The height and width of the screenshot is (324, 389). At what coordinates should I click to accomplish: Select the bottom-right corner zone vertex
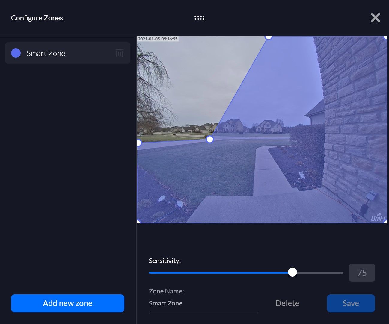point(385,222)
